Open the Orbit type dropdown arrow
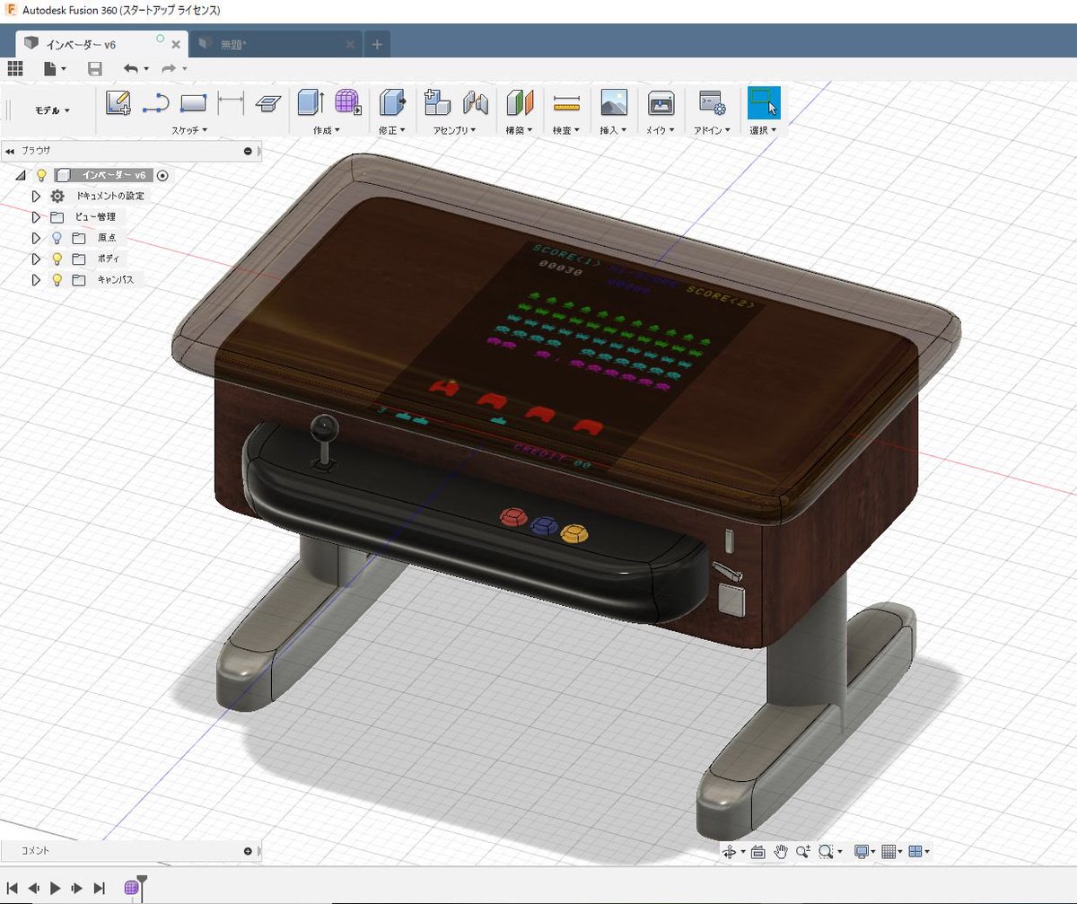1077x904 pixels. [x=743, y=852]
